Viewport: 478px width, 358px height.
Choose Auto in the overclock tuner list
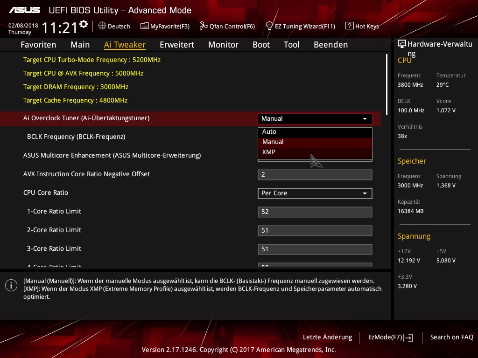[x=315, y=132]
